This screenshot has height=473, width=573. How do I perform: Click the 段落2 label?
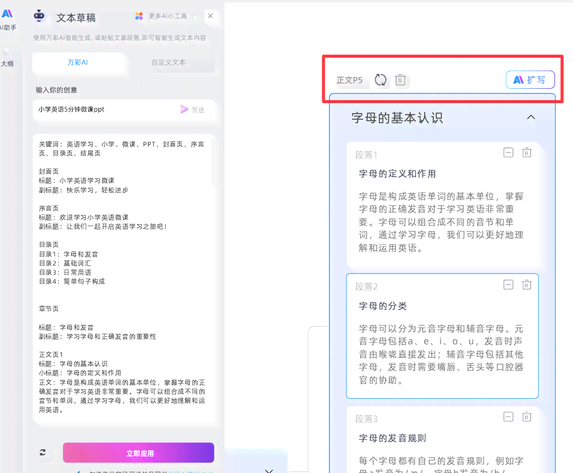[x=366, y=287]
